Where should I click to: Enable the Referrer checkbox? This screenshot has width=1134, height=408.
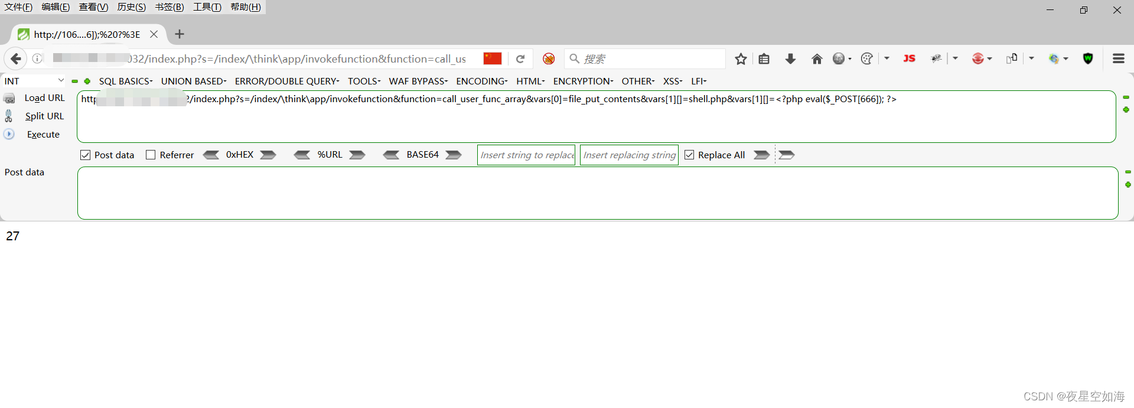tap(151, 155)
